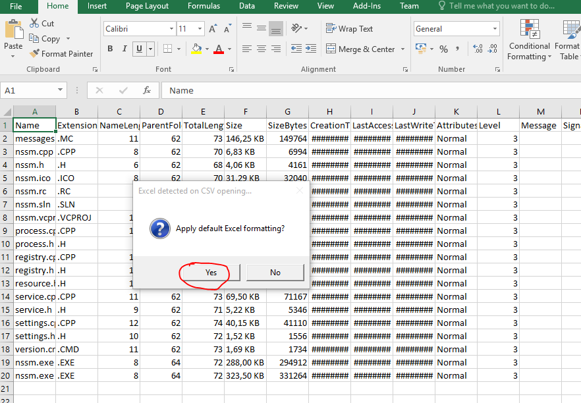Toggle Underline formatting
This screenshot has height=403, width=581.
pyautogui.click(x=140, y=49)
